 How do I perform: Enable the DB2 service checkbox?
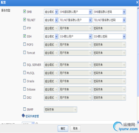[24, 97]
